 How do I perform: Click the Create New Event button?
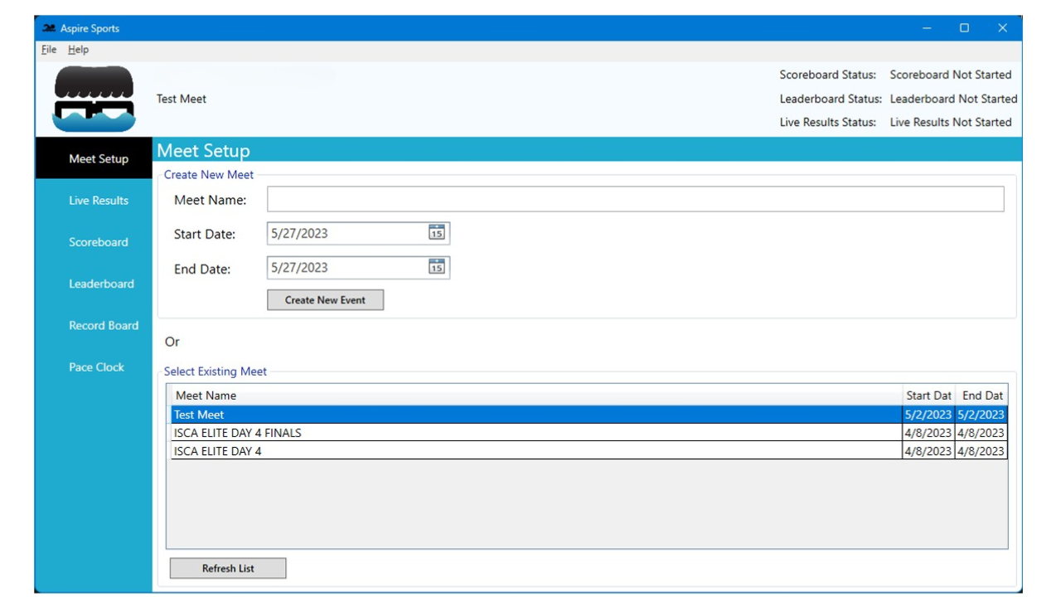(x=325, y=300)
